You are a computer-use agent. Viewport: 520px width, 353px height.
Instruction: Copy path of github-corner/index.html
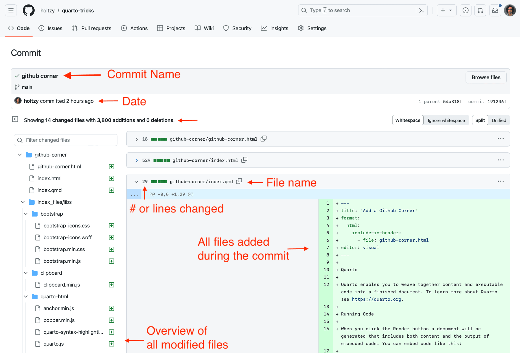[x=244, y=160]
